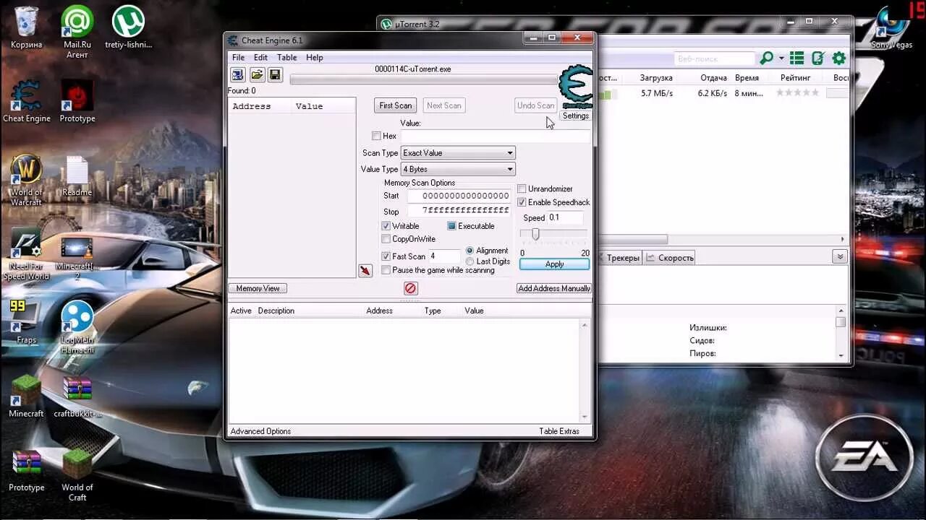Select the Last Digits radio button
The height and width of the screenshot is (520, 926).
(470, 261)
